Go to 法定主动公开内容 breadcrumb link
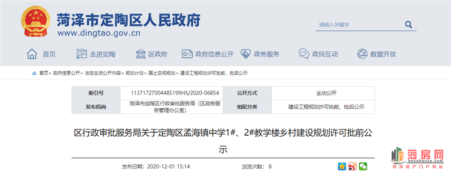Viewport: 451px width, 171px height. coord(103,73)
